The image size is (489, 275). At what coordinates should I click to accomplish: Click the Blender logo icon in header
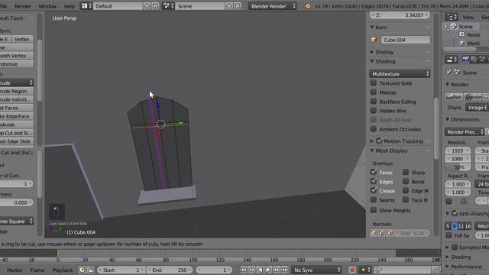(x=308, y=6)
